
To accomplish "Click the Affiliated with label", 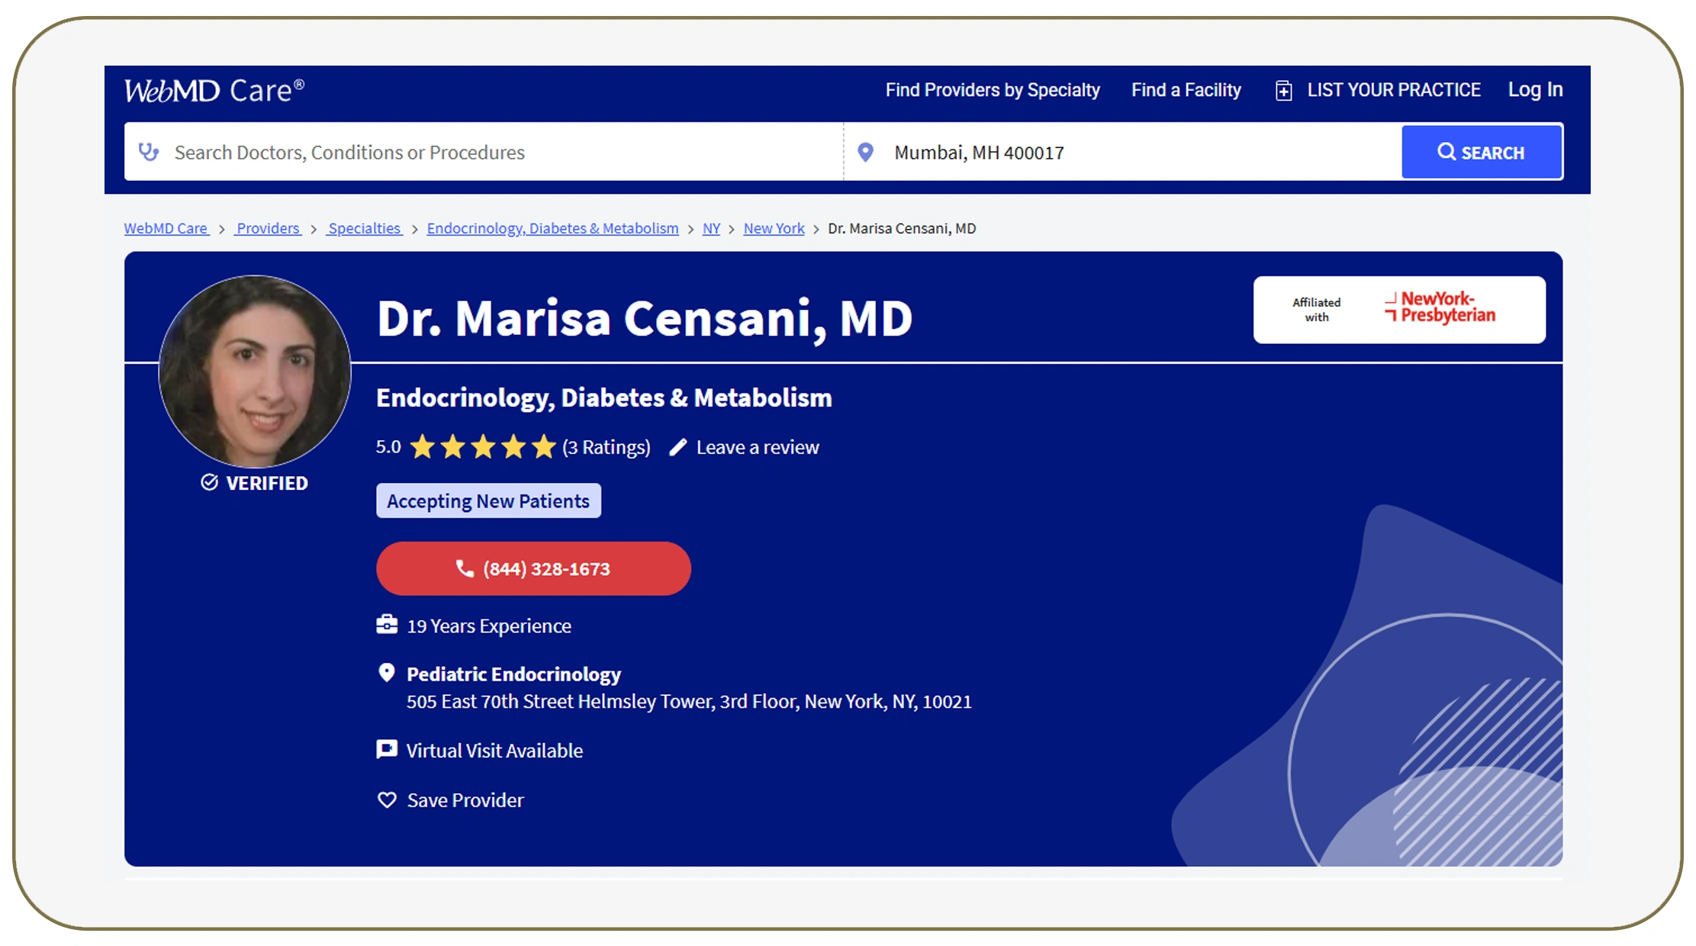I will (x=1316, y=310).
